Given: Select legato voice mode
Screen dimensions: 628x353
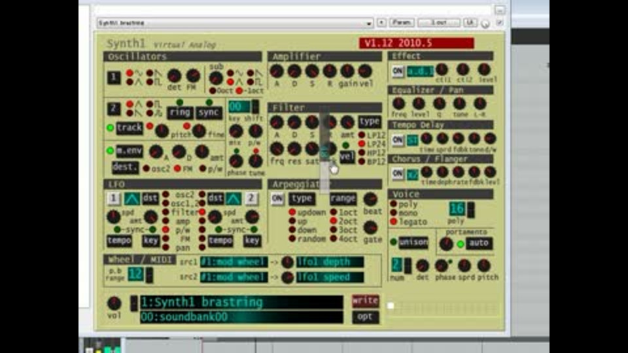Looking at the screenshot, I should [x=394, y=222].
